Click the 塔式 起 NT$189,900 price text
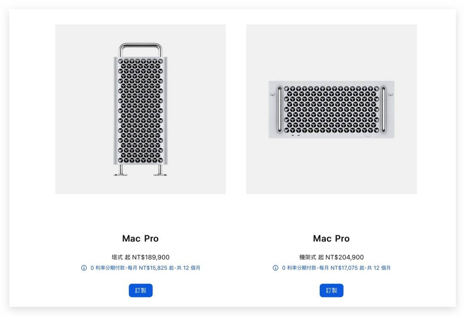 tap(140, 257)
